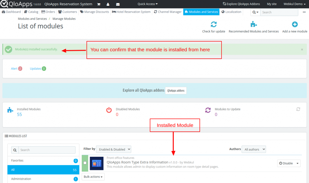The height and width of the screenshot is (183, 309).
Task: Open the Catalog menu
Action: [x=31, y=12]
